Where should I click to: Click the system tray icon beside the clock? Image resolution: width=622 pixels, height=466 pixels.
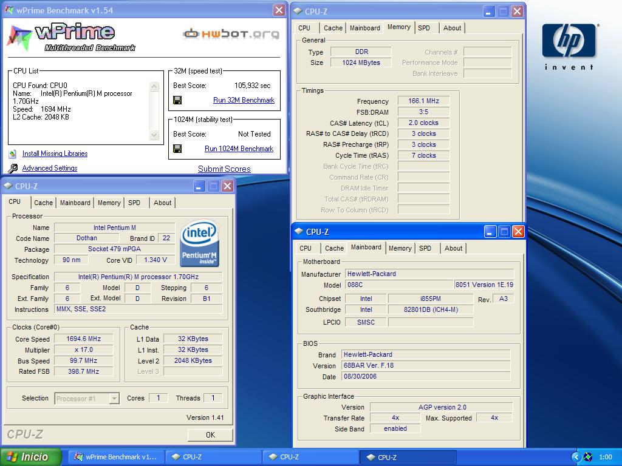tap(588, 457)
